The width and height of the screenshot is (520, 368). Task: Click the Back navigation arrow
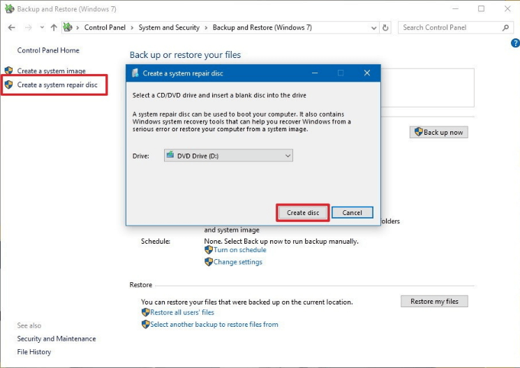[x=12, y=28]
